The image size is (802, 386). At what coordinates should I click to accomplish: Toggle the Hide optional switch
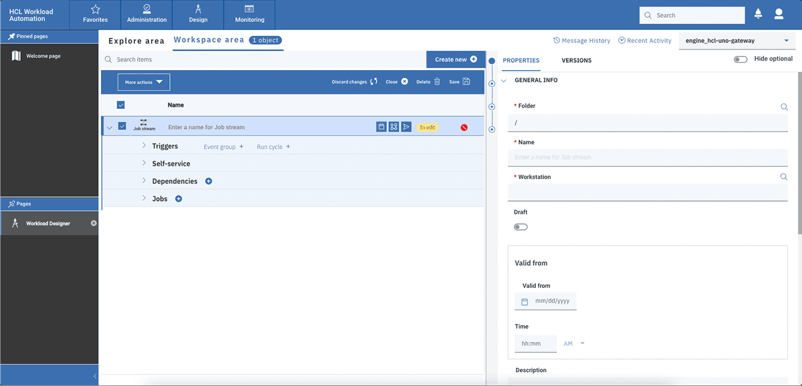click(x=741, y=59)
